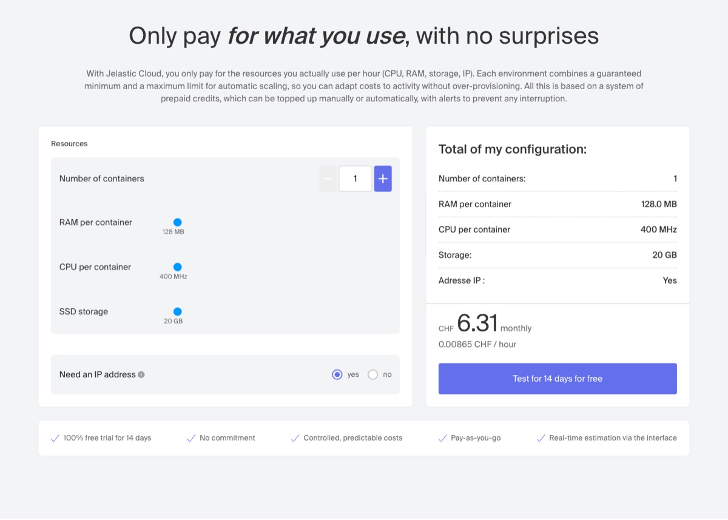Click the 'Adresse IP :' summary label

tap(462, 280)
